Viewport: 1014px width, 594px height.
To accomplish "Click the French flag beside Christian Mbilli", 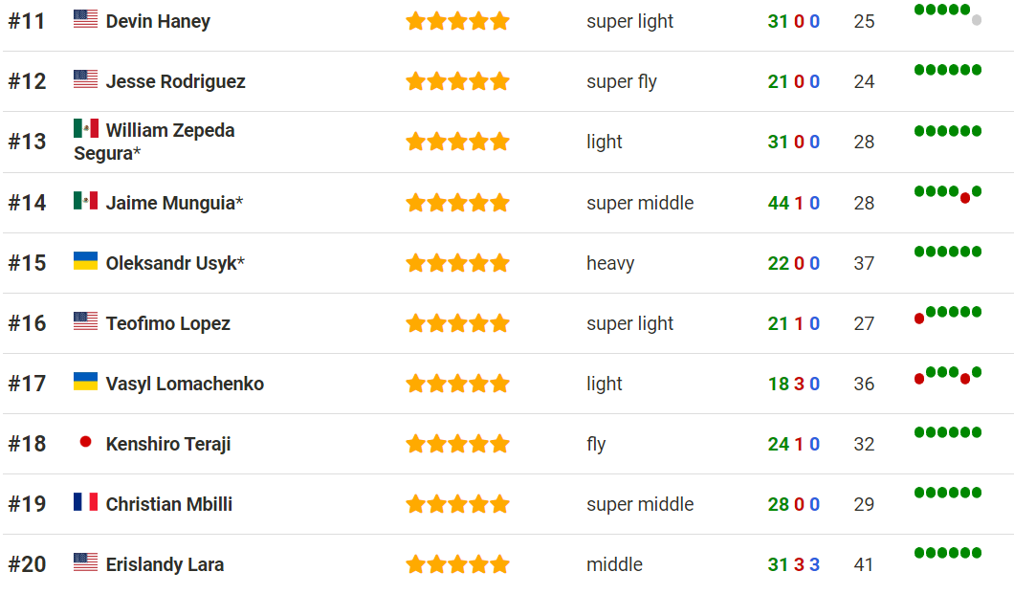I will click(x=85, y=502).
